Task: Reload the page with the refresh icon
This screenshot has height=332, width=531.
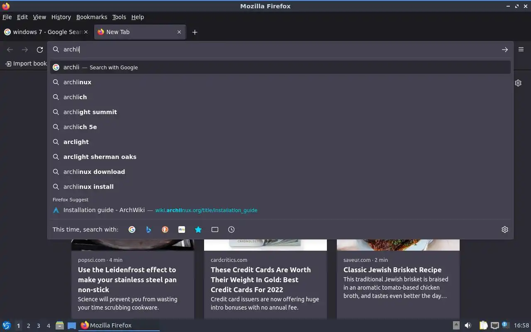Action: tap(40, 50)
